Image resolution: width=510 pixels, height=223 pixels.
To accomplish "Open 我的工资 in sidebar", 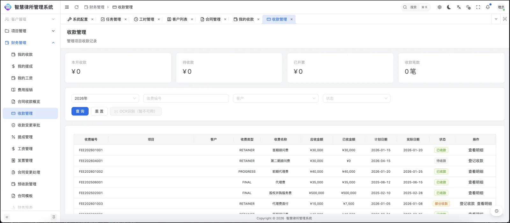I will (x=30, y=78).
